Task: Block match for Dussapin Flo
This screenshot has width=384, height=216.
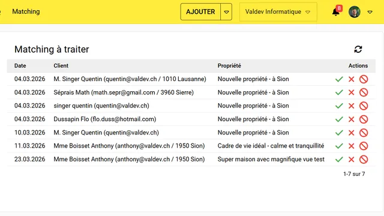Action: tap(364, 119)
